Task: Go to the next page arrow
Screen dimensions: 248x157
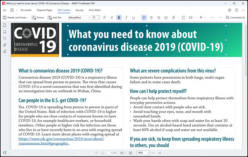Action: pyautogui.click(x=103, y=153)
